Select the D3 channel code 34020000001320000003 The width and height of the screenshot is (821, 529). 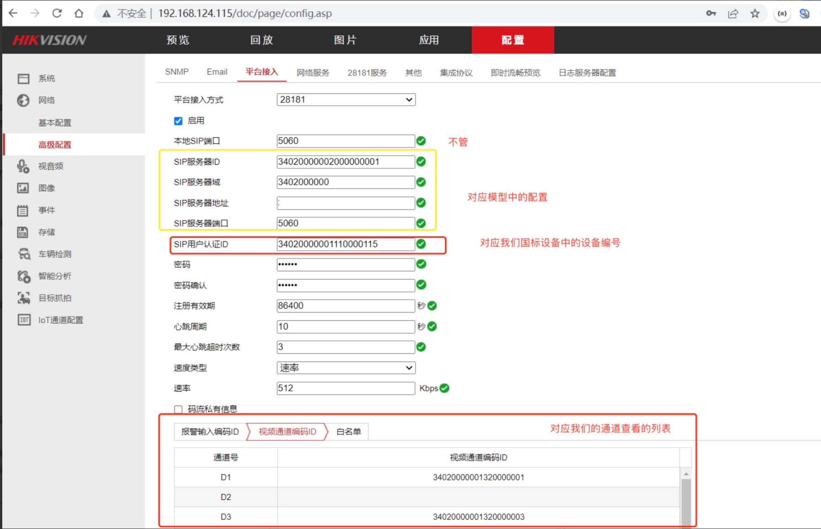pyautogui.click(x=479, y=517)
